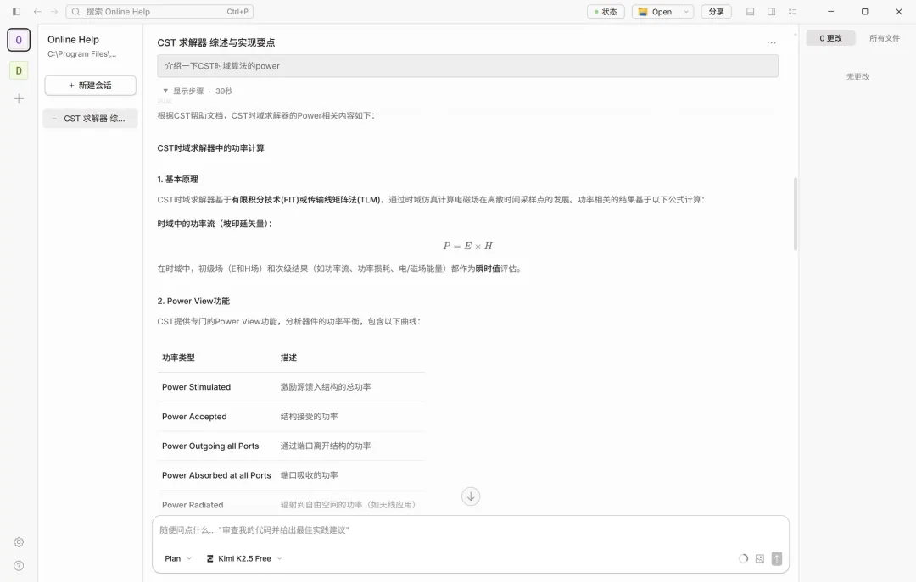Focus the 搜索 Online Help search box
Screen dimensions: 916x582
159,12
